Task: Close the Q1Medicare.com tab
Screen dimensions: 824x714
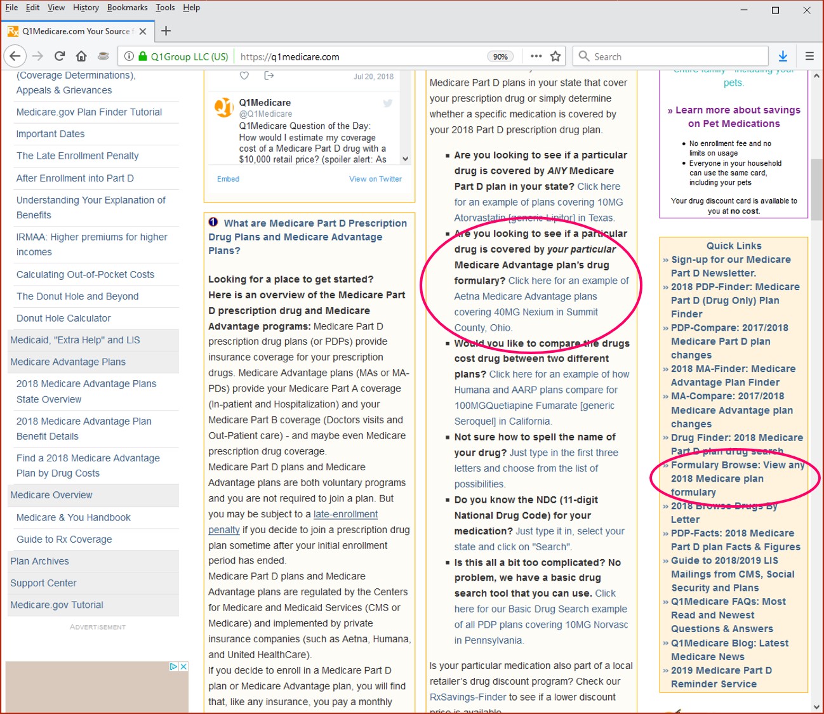Action: [x=143, y=31]
